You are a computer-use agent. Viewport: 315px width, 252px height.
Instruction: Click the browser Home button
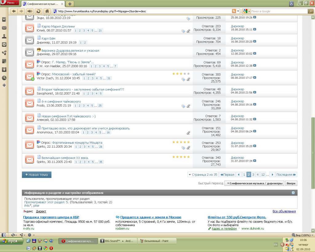[47, 11]
